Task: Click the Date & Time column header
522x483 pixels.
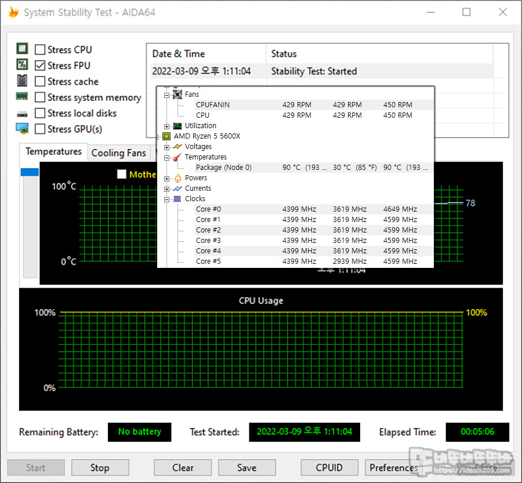Action: (x=206, y=54)
